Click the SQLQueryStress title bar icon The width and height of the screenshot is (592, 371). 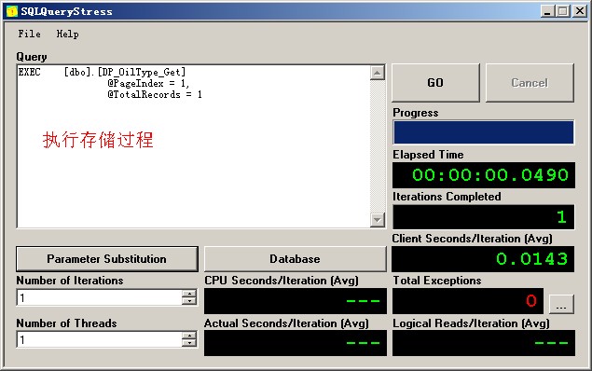click(12, 11)
